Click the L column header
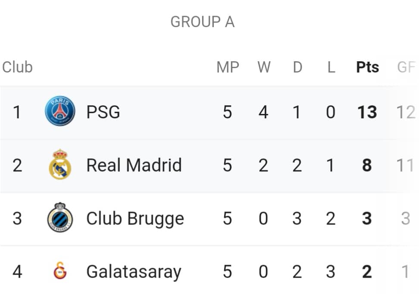419x294 pixels. [331, 67]
